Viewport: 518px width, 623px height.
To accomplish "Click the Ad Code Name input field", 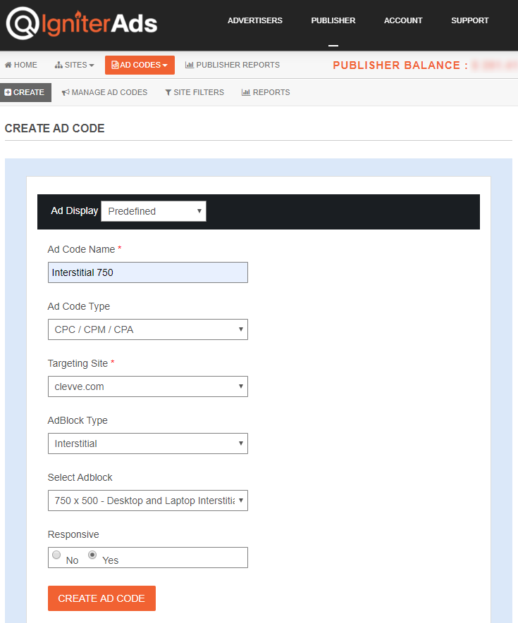I will (x=147, y=272).
